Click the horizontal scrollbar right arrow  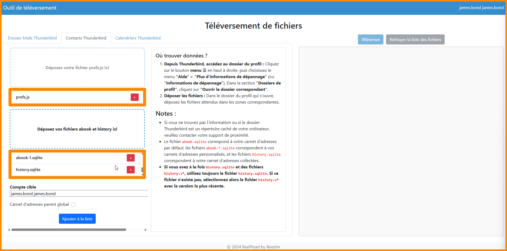[146, 230]
